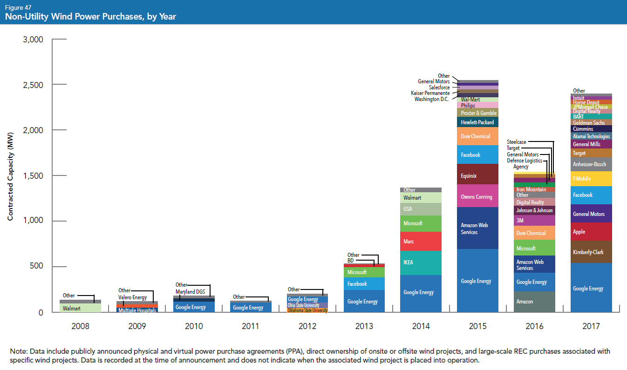This screenshot has height=370, width=627.
Task: Select the Kimberly-Clark segment
Action: point(591,252)
